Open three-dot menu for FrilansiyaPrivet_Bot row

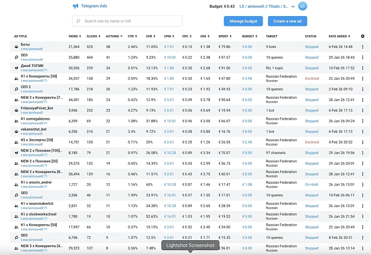point(363,110)
